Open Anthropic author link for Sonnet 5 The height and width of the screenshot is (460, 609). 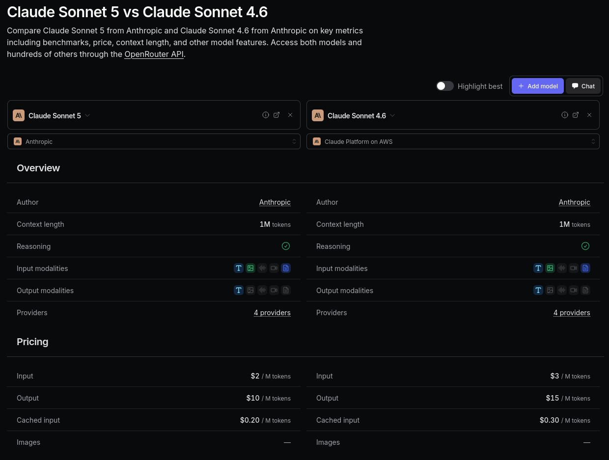(275, 202)
